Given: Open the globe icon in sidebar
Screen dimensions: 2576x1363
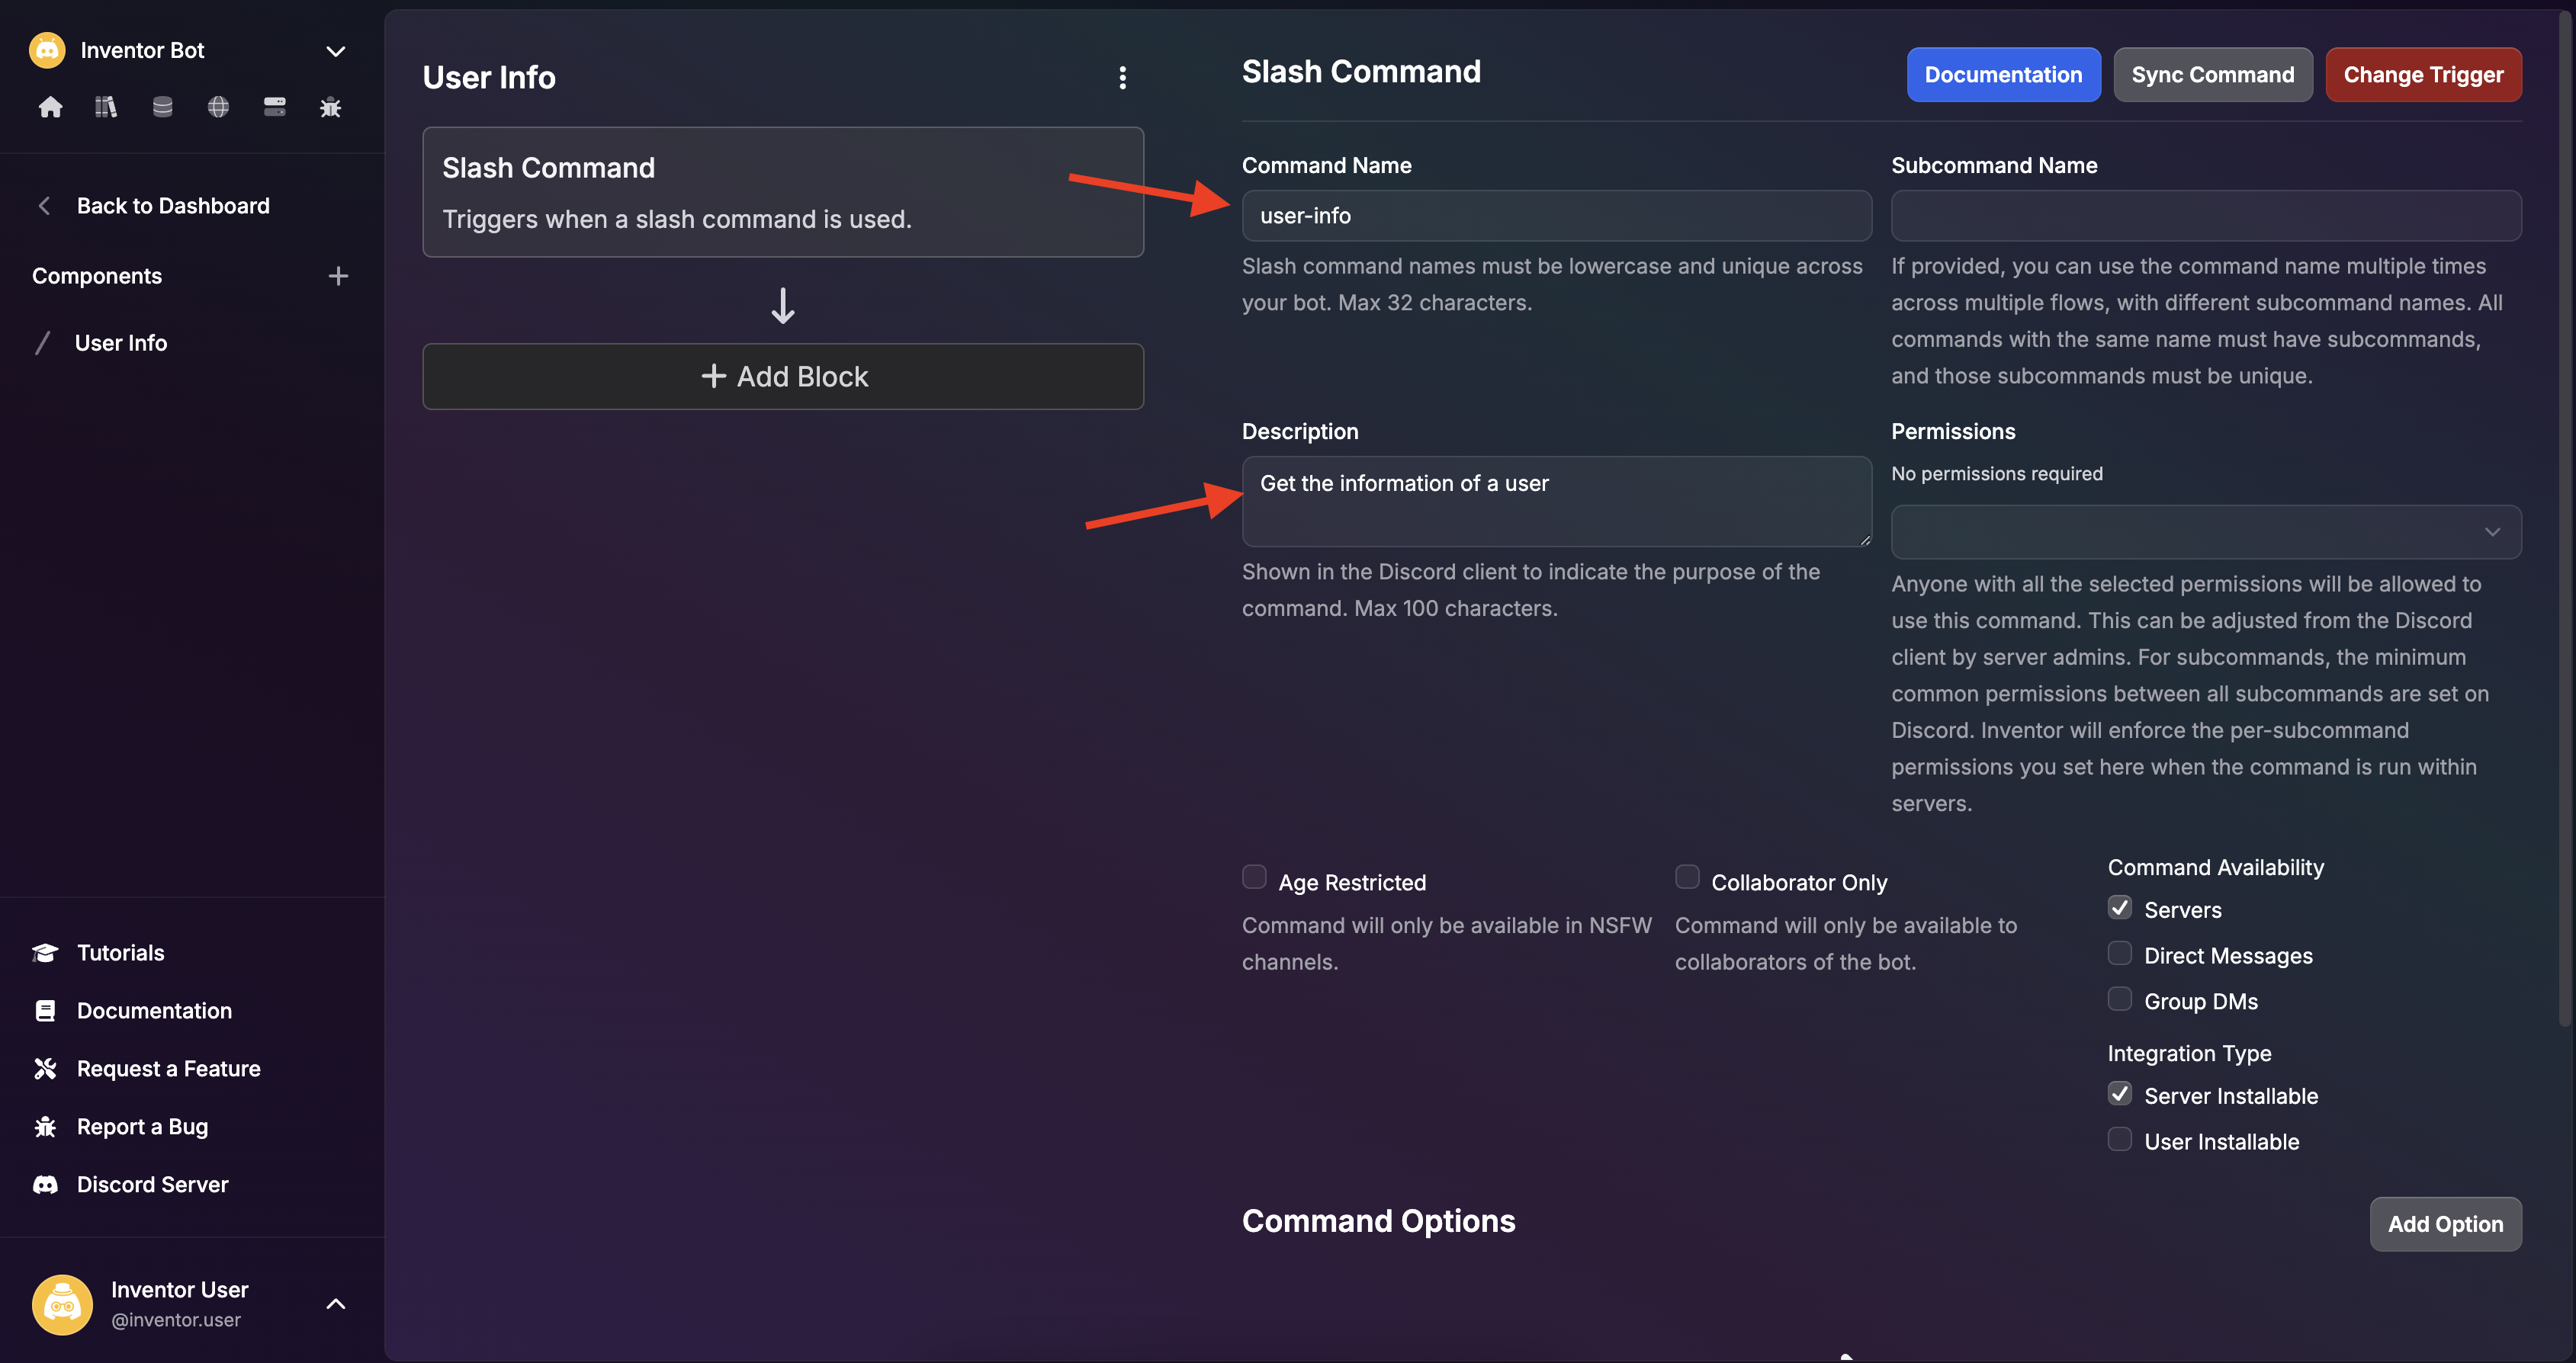Looking at the screenshot, I should point(218,107).
